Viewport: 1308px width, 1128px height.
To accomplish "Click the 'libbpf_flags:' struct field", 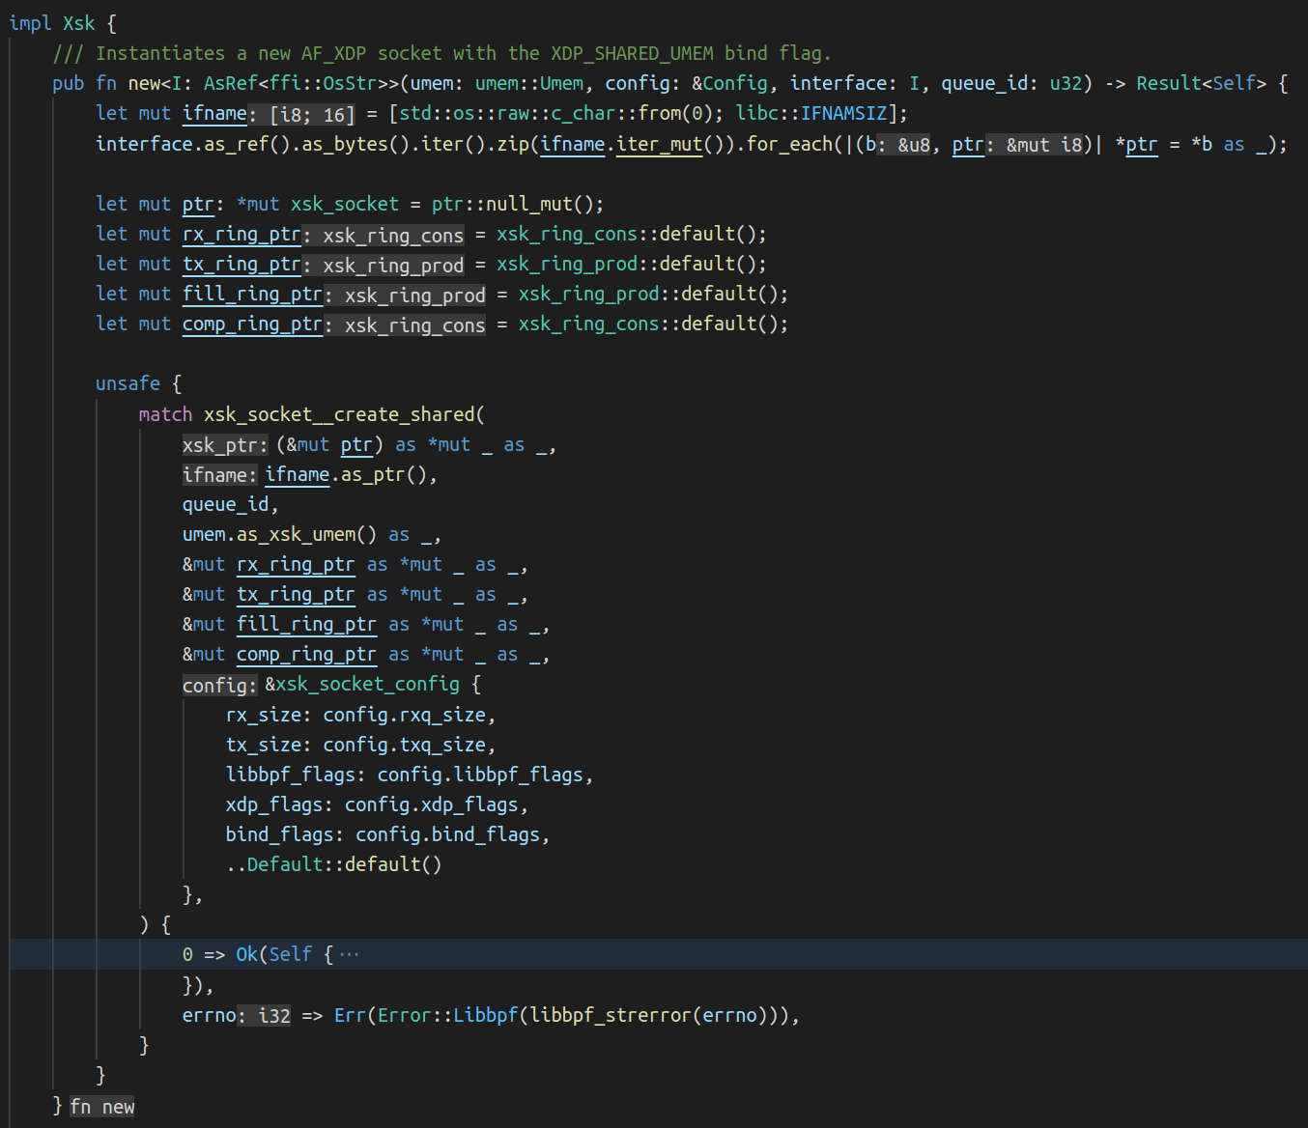I will coord(296,775).
